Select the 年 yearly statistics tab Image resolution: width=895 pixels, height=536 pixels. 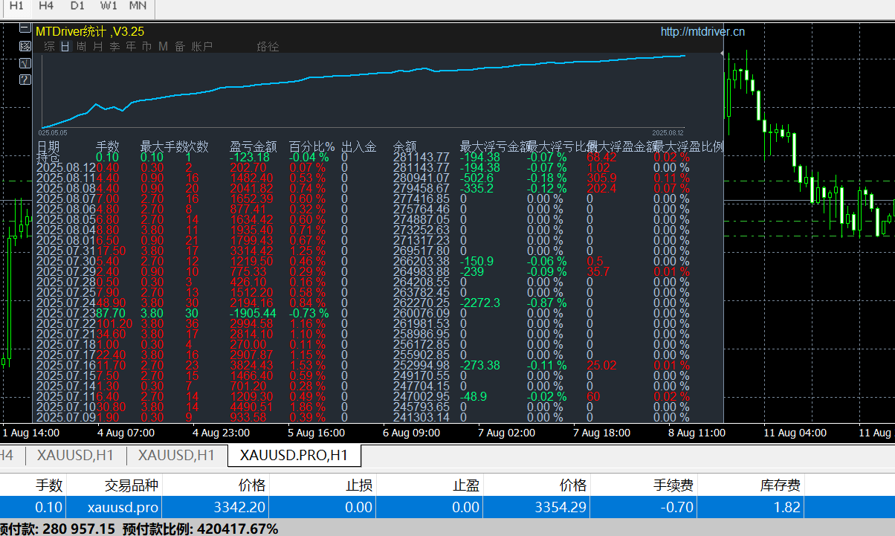pos(131,47)
